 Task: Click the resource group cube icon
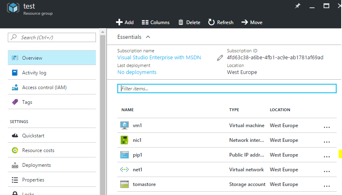[13, 8]
